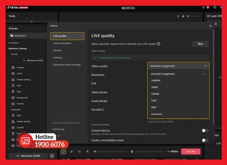Adjust the speaker volume slider
227x165 pixels.
click(x=112, y=152)
